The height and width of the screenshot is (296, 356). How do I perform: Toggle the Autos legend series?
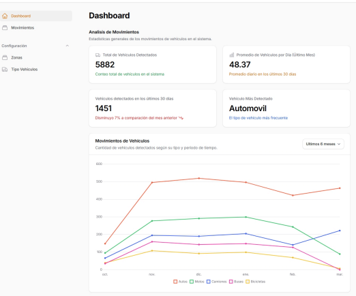(180, 282)
